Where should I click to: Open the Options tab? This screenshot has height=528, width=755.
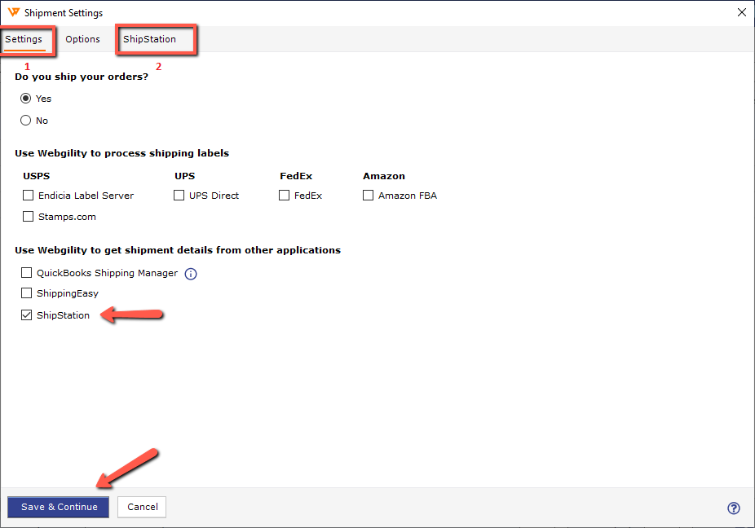[83, 39]
